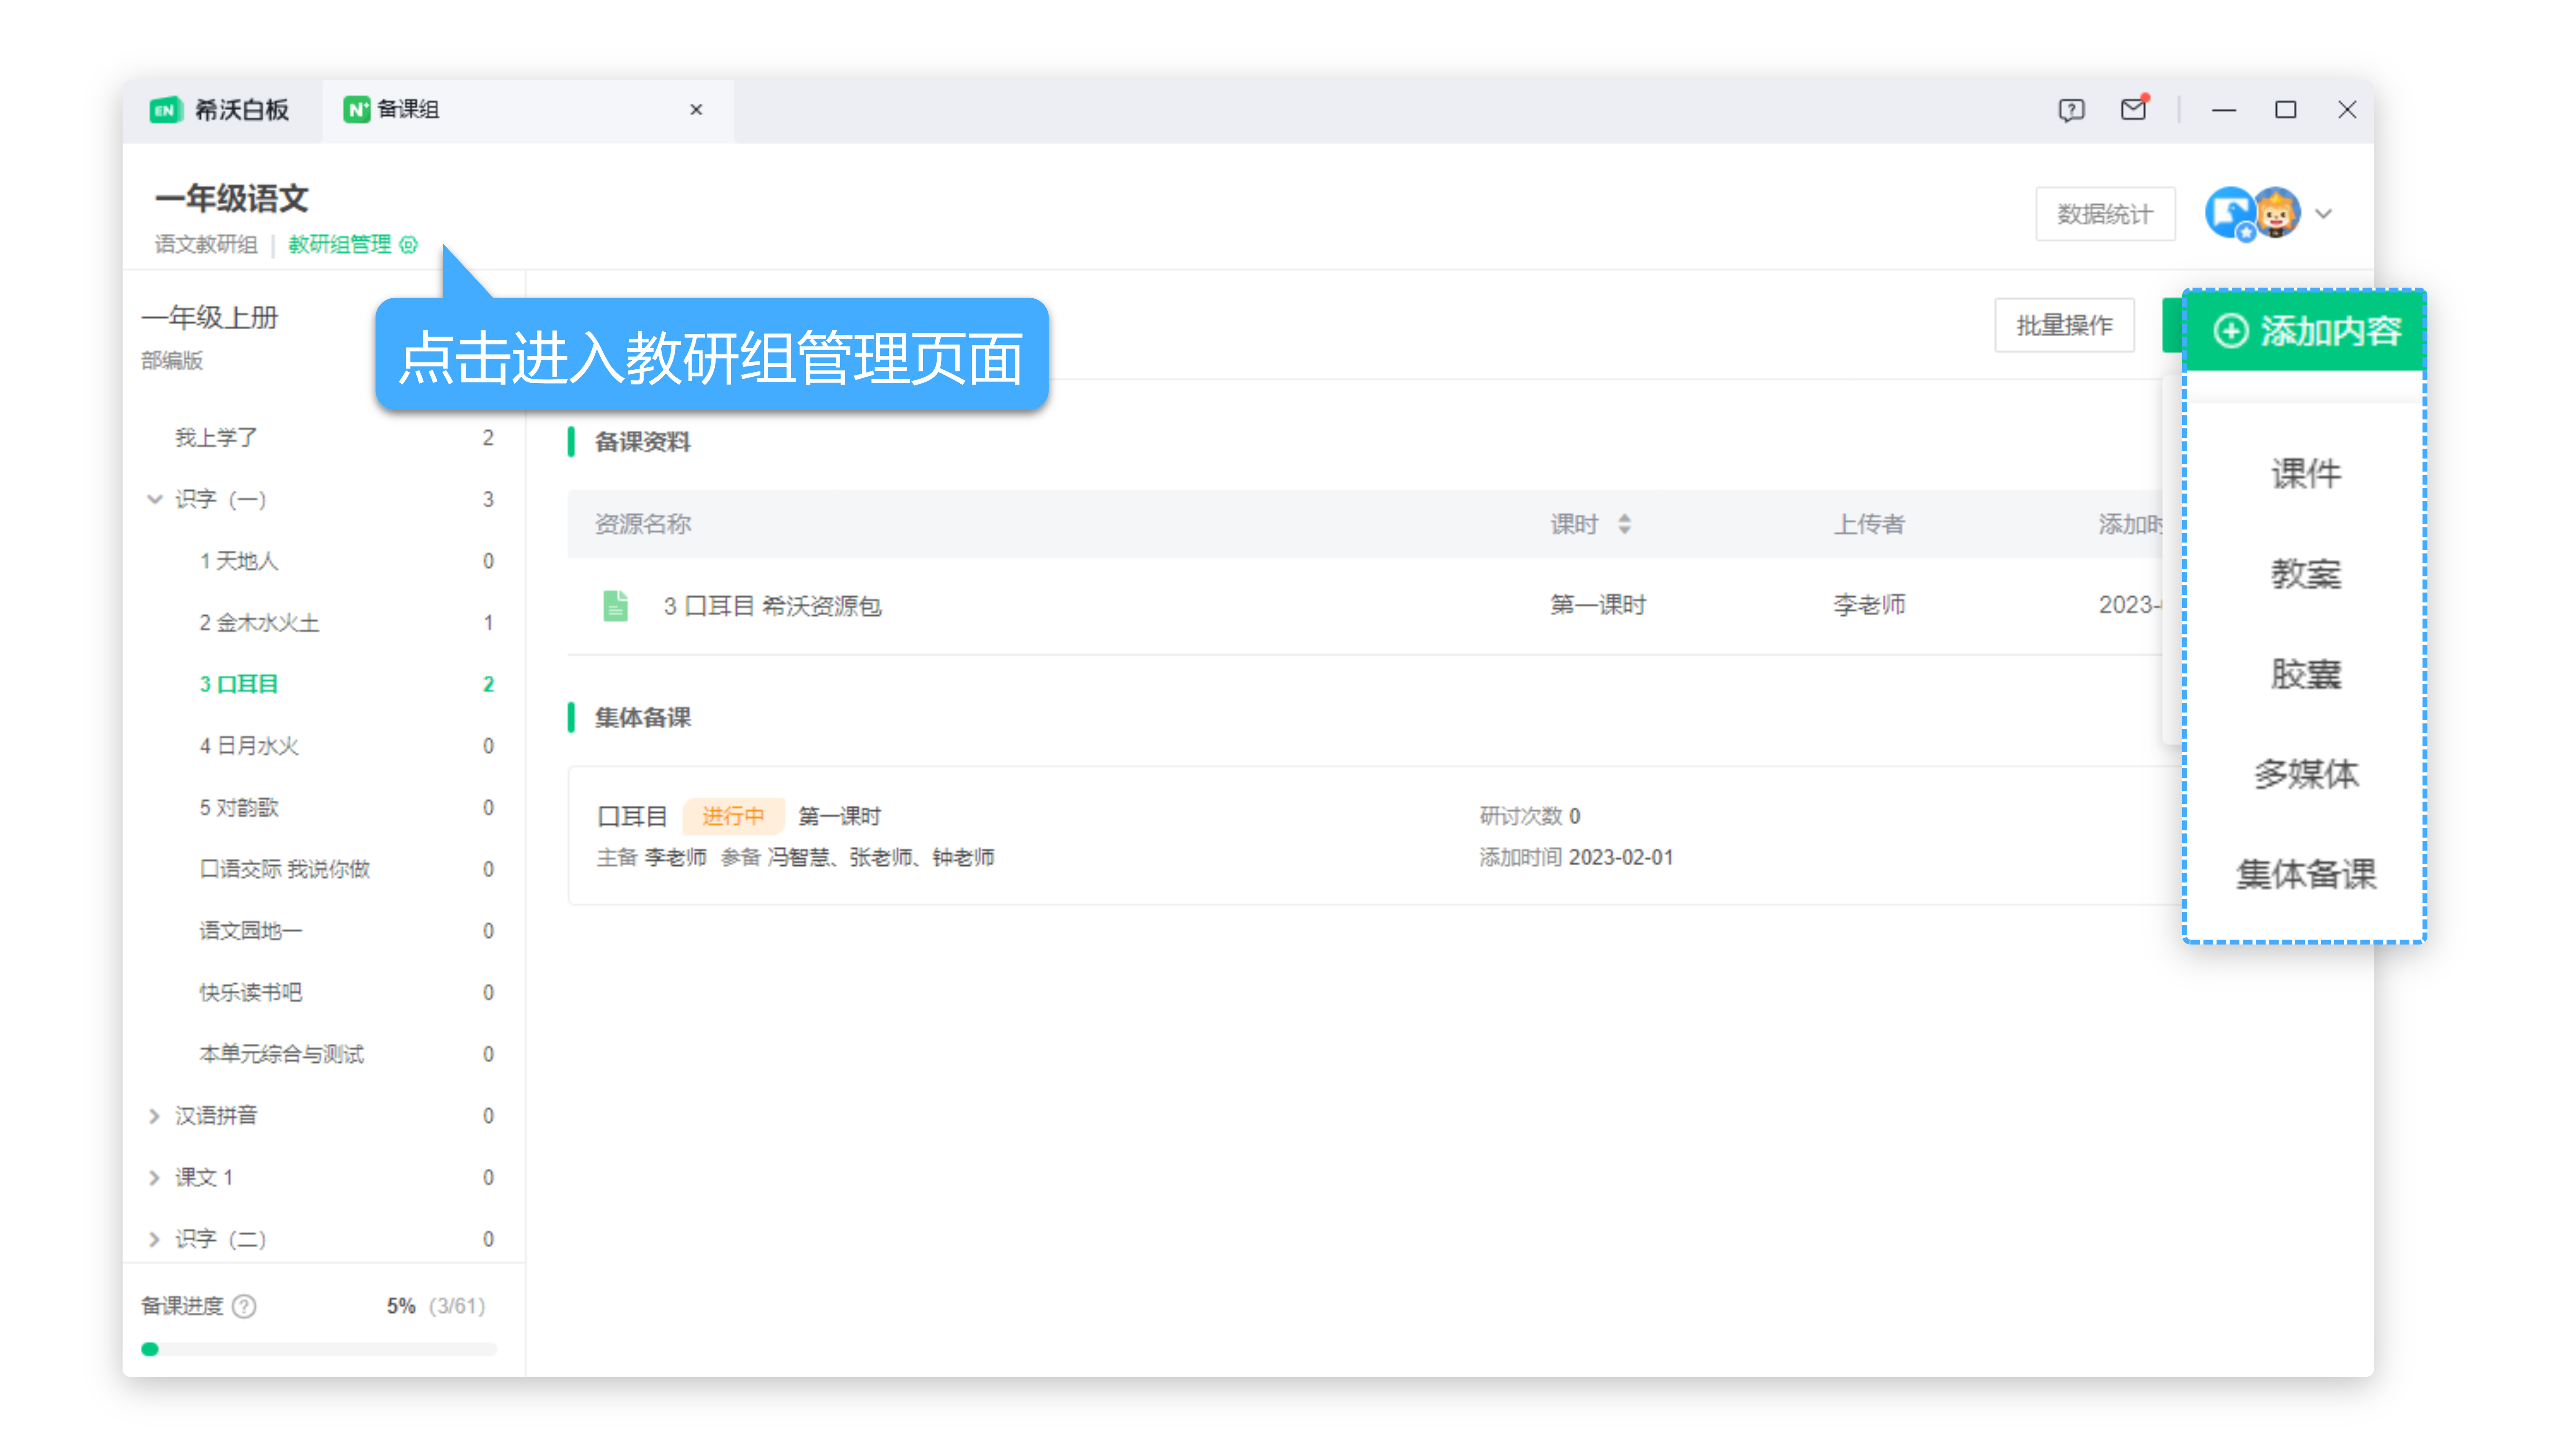Show the 备课进度 help tooltip icon
The width and height of the screenshot is (2550, 1456).
[244, 1307]
